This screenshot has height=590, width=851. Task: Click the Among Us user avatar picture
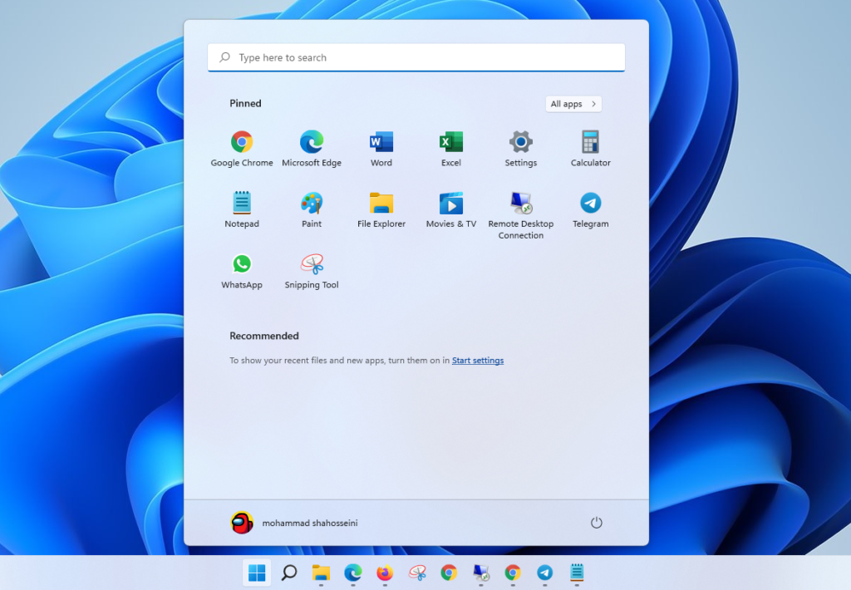(242, 523)
